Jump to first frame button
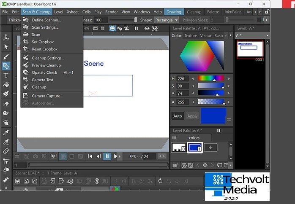Image resolution: width=295 pixels, height=204 pixels. pos(90,156)
